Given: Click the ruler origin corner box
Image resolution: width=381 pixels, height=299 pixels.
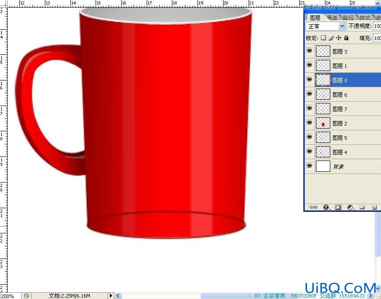Looking at the screenshot, I should tap(4, 4).
